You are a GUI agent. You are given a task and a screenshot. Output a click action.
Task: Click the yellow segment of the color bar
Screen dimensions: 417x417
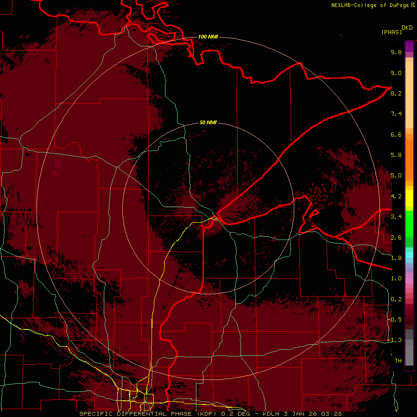click(x=409, y=198)
